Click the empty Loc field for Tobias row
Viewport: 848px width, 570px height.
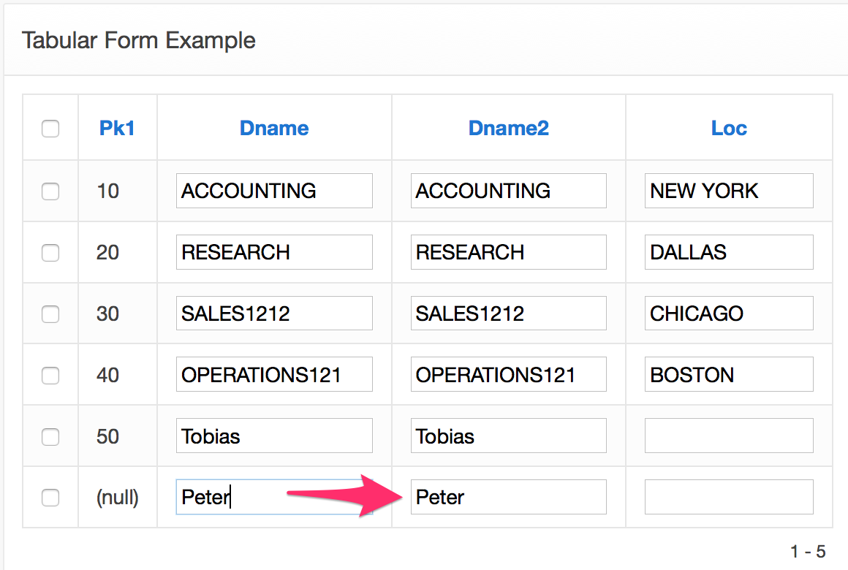pyautogui.click(x=728, y=436)
